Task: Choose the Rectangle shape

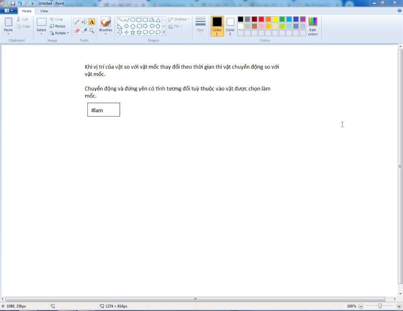Action: (x=139, y=20)
